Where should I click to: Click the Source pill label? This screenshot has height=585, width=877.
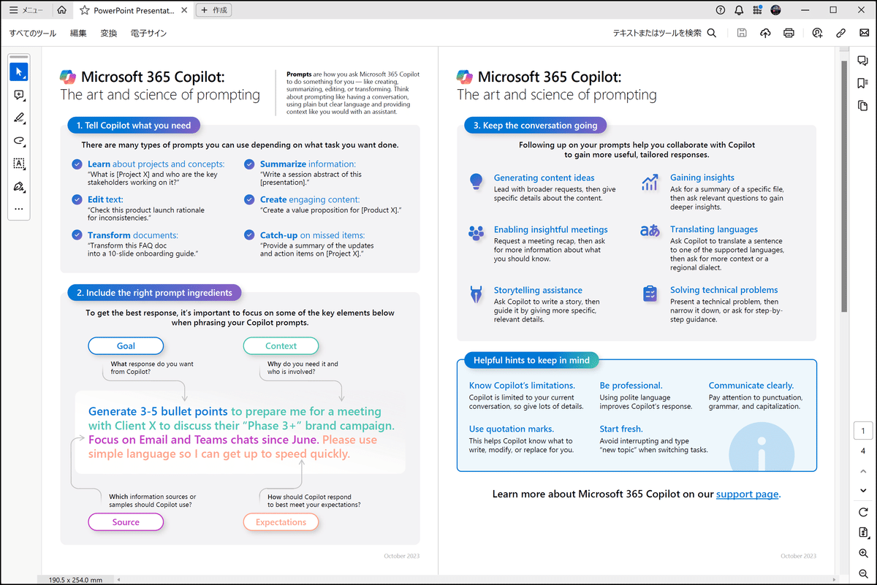(126, 522)
